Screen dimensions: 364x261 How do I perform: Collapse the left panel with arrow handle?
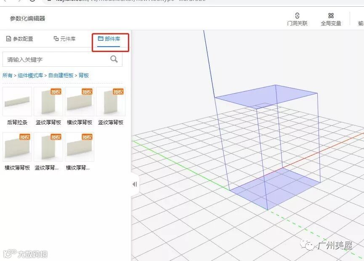[135, 184]
